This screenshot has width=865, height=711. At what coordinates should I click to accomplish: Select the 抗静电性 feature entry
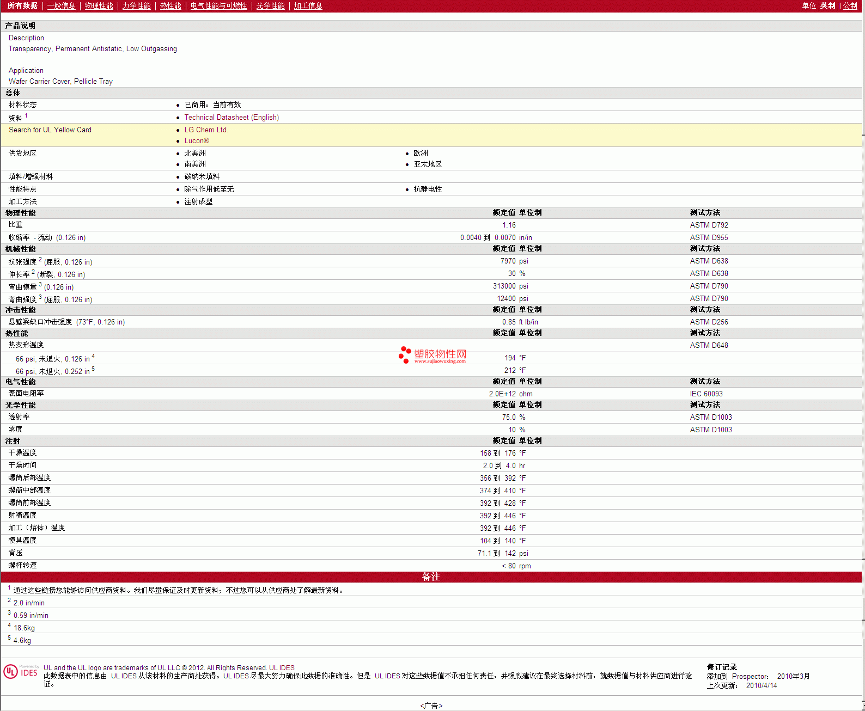point(428,189)
